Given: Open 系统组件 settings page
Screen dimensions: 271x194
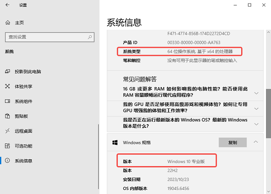Looking at the screenshot, I should 49,102.
